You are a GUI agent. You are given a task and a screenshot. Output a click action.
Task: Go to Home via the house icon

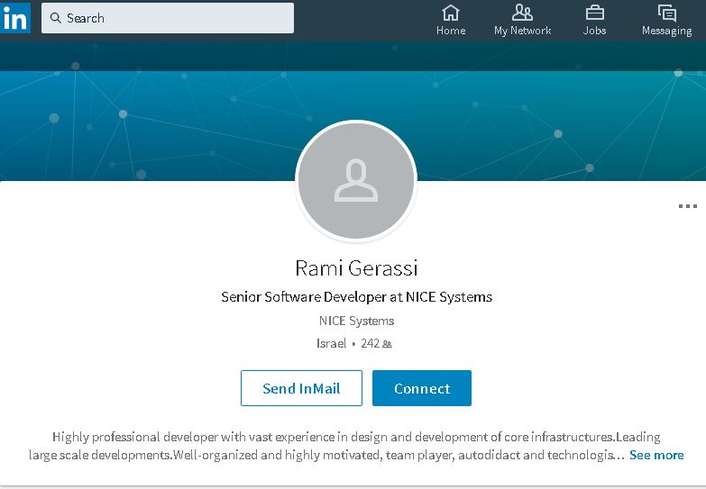click(451, 13)
